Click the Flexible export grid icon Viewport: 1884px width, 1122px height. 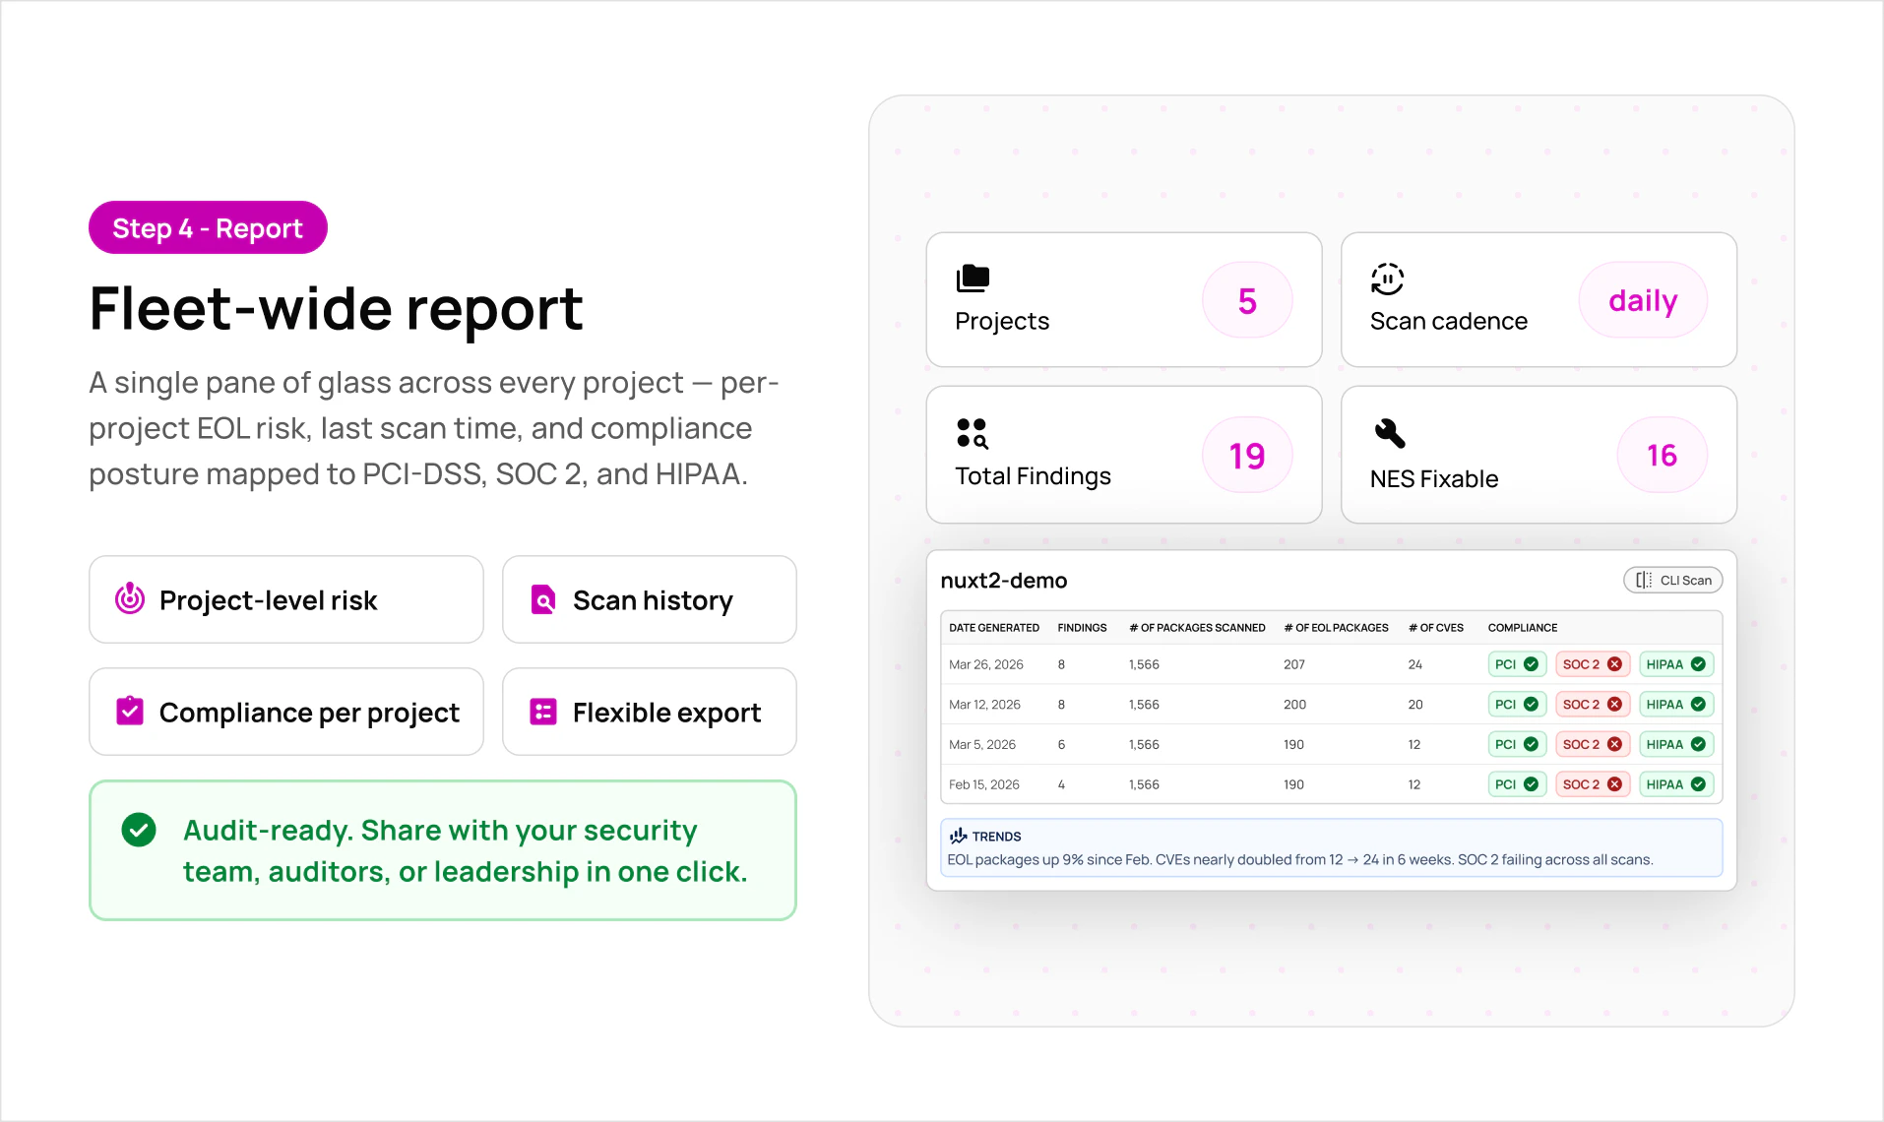[541, 711]
